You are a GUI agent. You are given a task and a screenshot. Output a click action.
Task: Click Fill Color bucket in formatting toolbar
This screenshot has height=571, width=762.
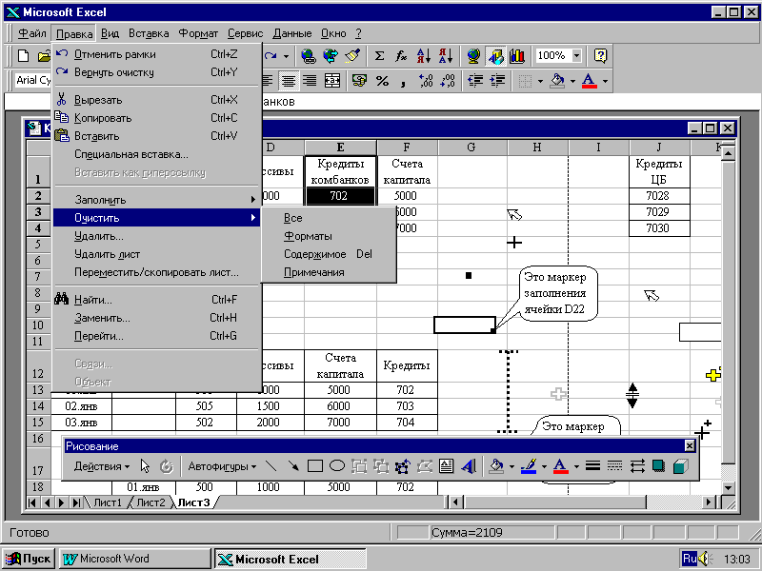pos(557,81)
